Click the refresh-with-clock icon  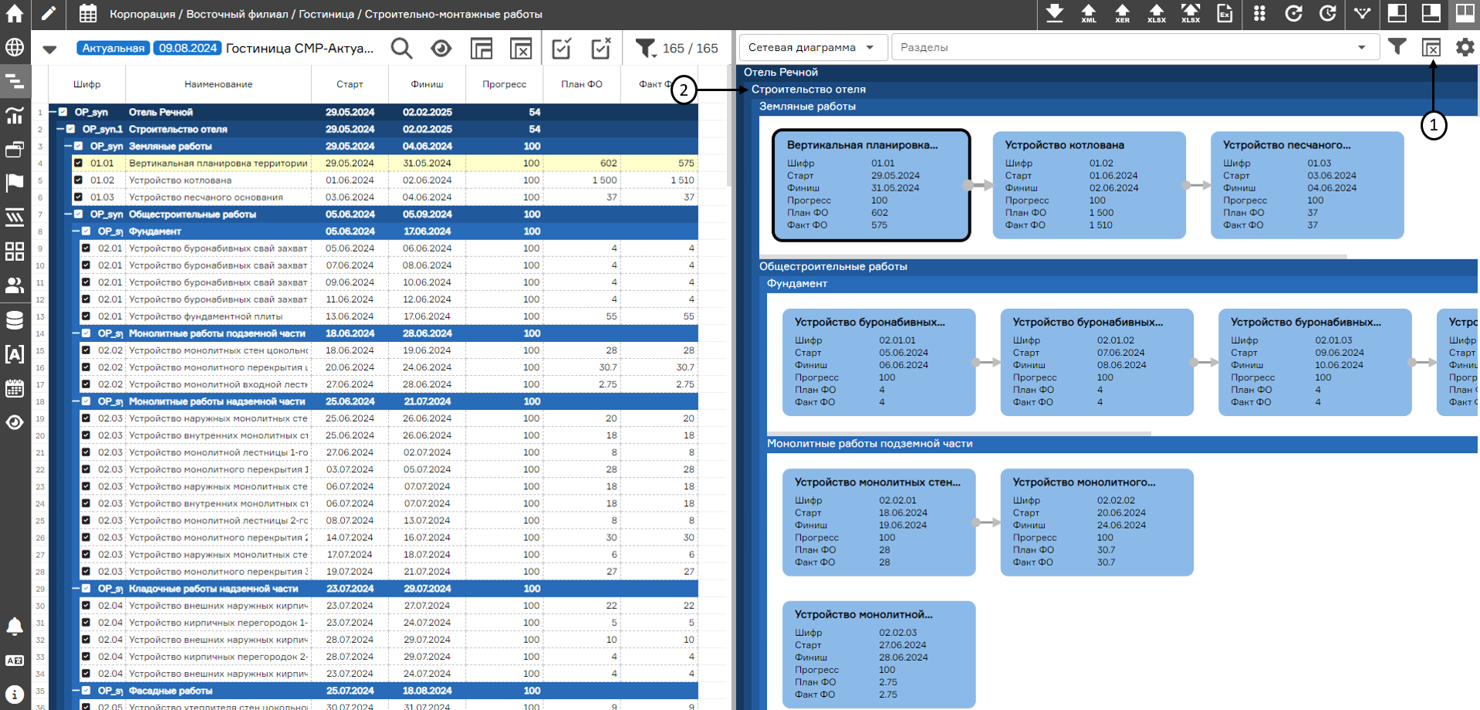pos(1327,13)
